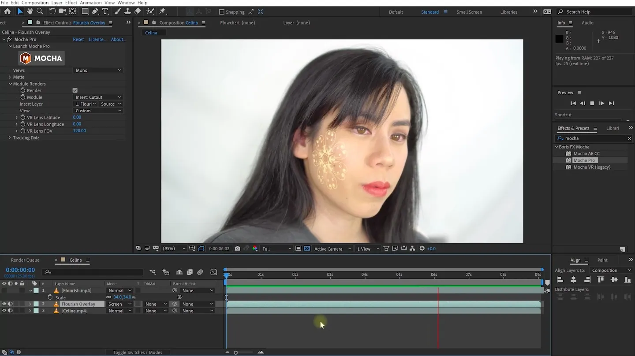Select the Rectangle shape tool

click(86, 11)
